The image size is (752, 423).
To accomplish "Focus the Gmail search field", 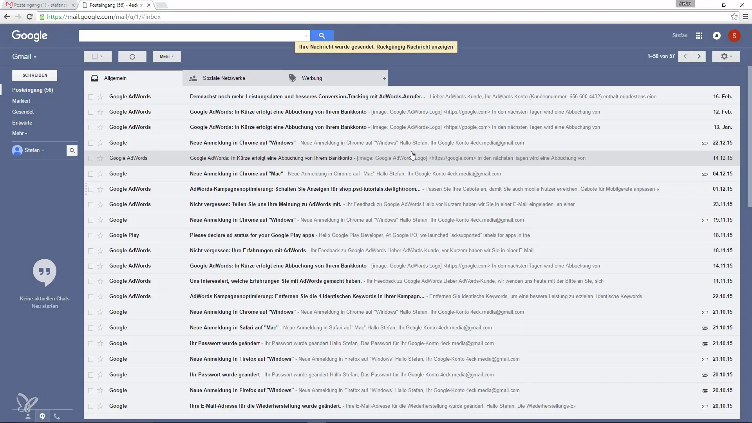I will pyautogui.click(x=191, y=36).
